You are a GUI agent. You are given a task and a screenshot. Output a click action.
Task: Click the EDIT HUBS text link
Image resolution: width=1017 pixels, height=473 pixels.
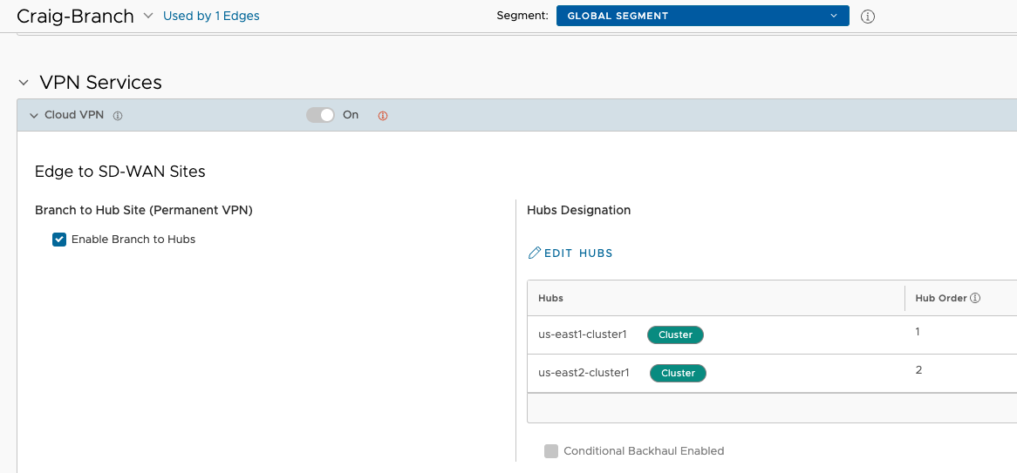click(578, 253)
